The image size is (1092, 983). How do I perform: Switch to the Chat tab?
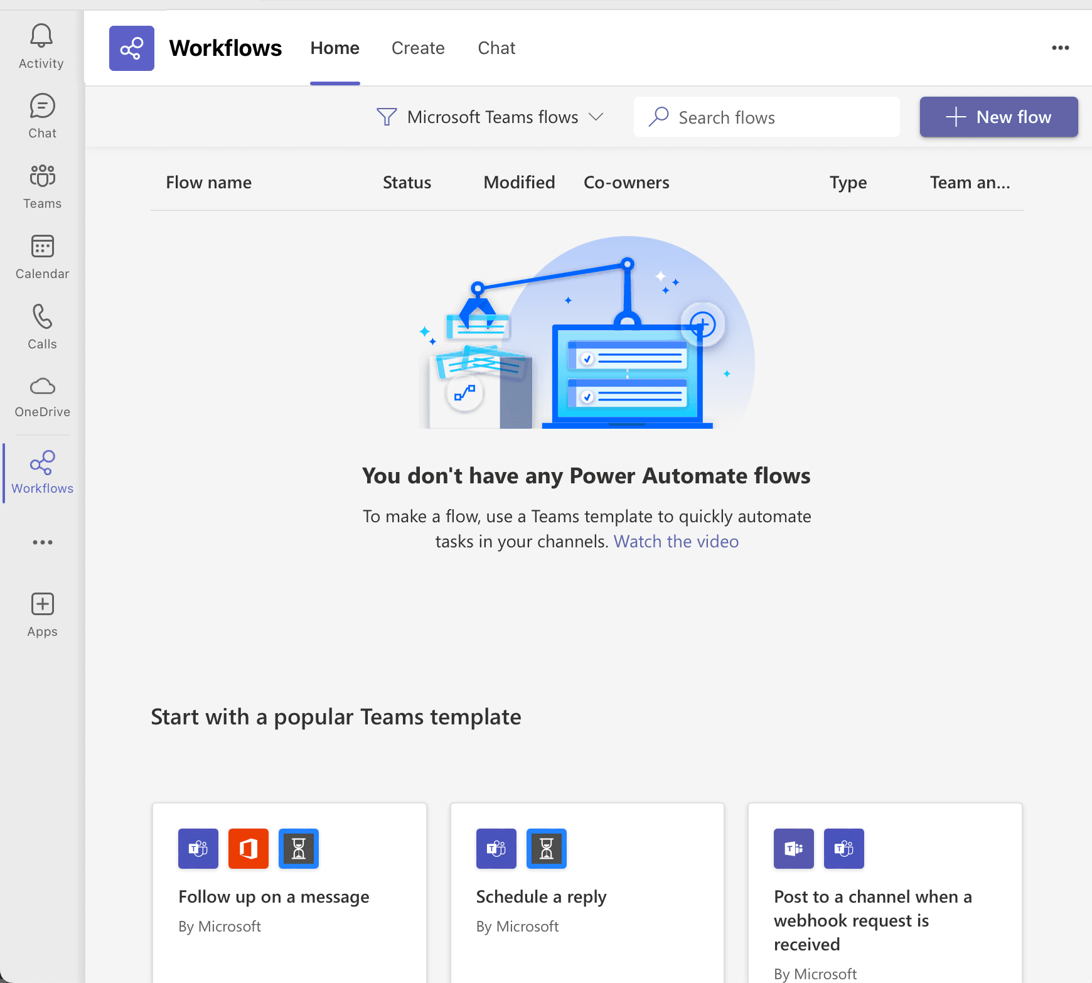(496, 48)
